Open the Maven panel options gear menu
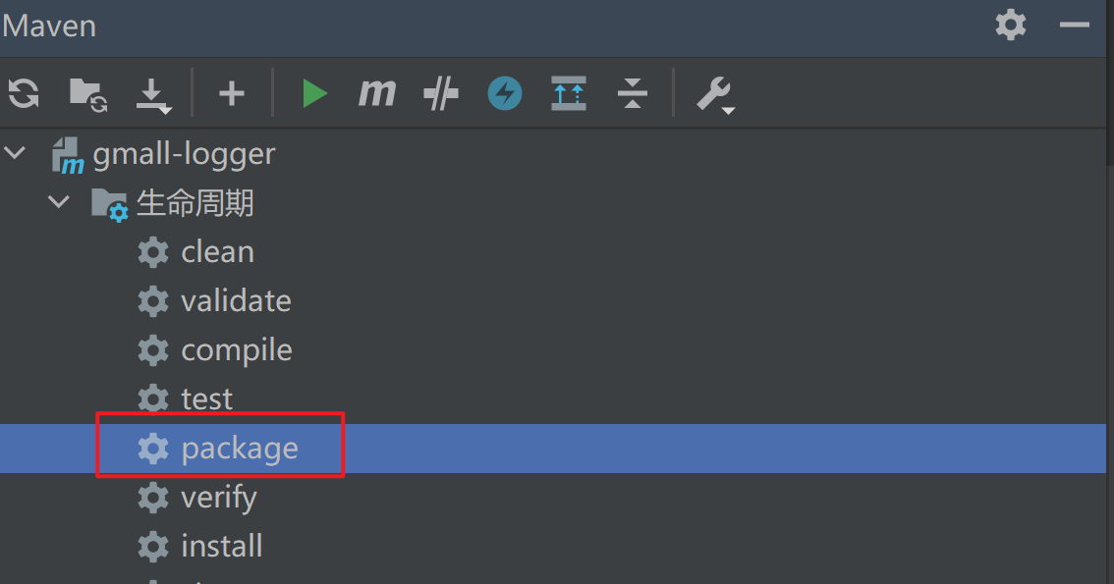1114x584 pixels. click(x=1010, y=25)
